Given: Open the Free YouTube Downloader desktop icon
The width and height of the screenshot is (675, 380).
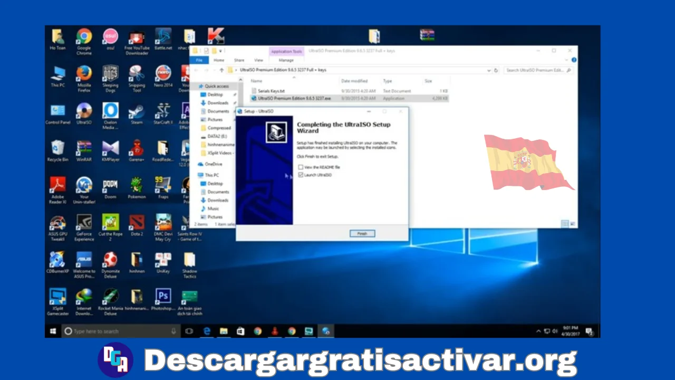Looking at the screenshot, I should (x=137, y=42).
